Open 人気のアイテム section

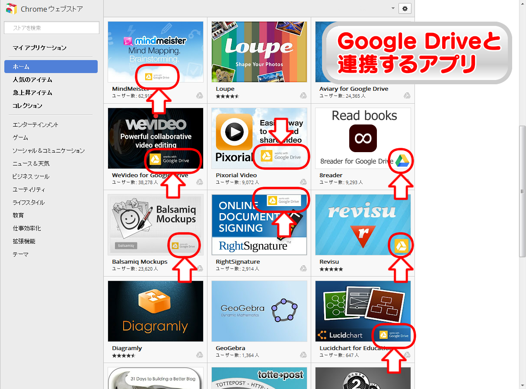(x=32, y=80)
